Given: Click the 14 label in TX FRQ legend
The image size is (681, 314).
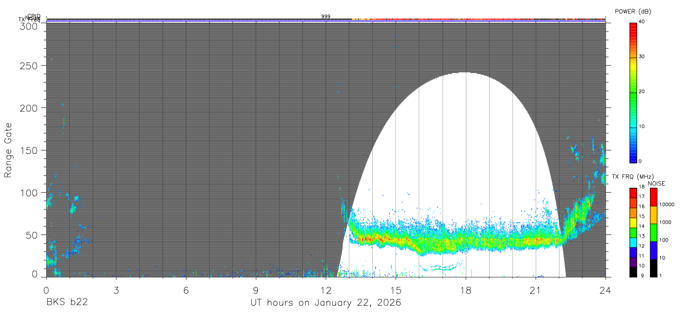Looking at the screenshot, I should [642, 226].
